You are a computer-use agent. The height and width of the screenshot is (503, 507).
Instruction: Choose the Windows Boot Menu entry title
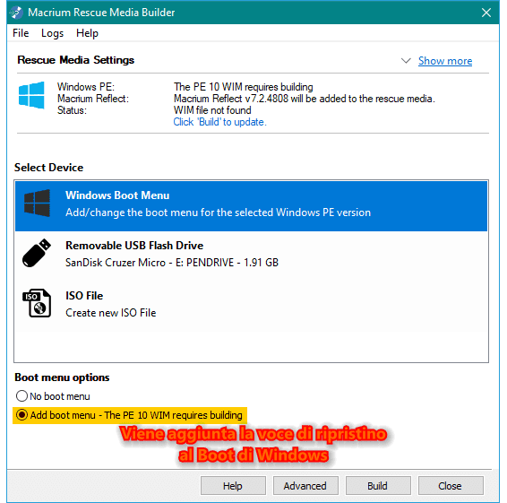click(x=117, y=195)
